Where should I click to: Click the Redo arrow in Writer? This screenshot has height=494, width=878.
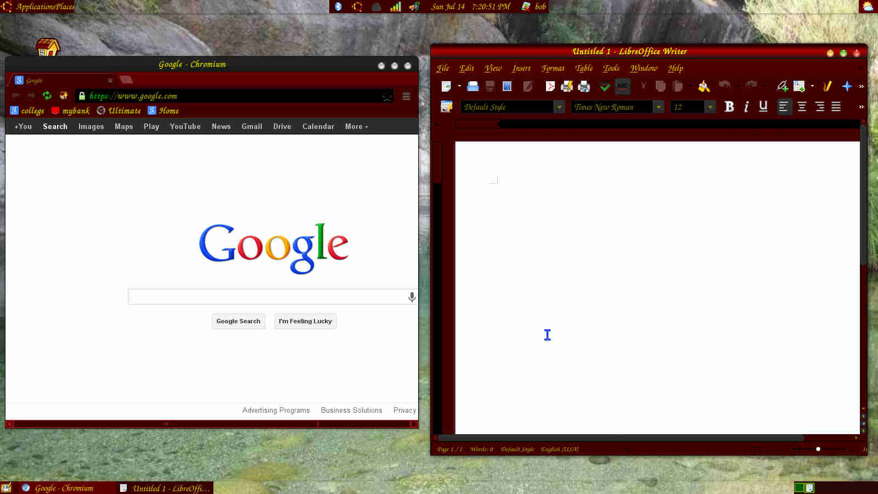pyautogui.click(x=751, y=85)
